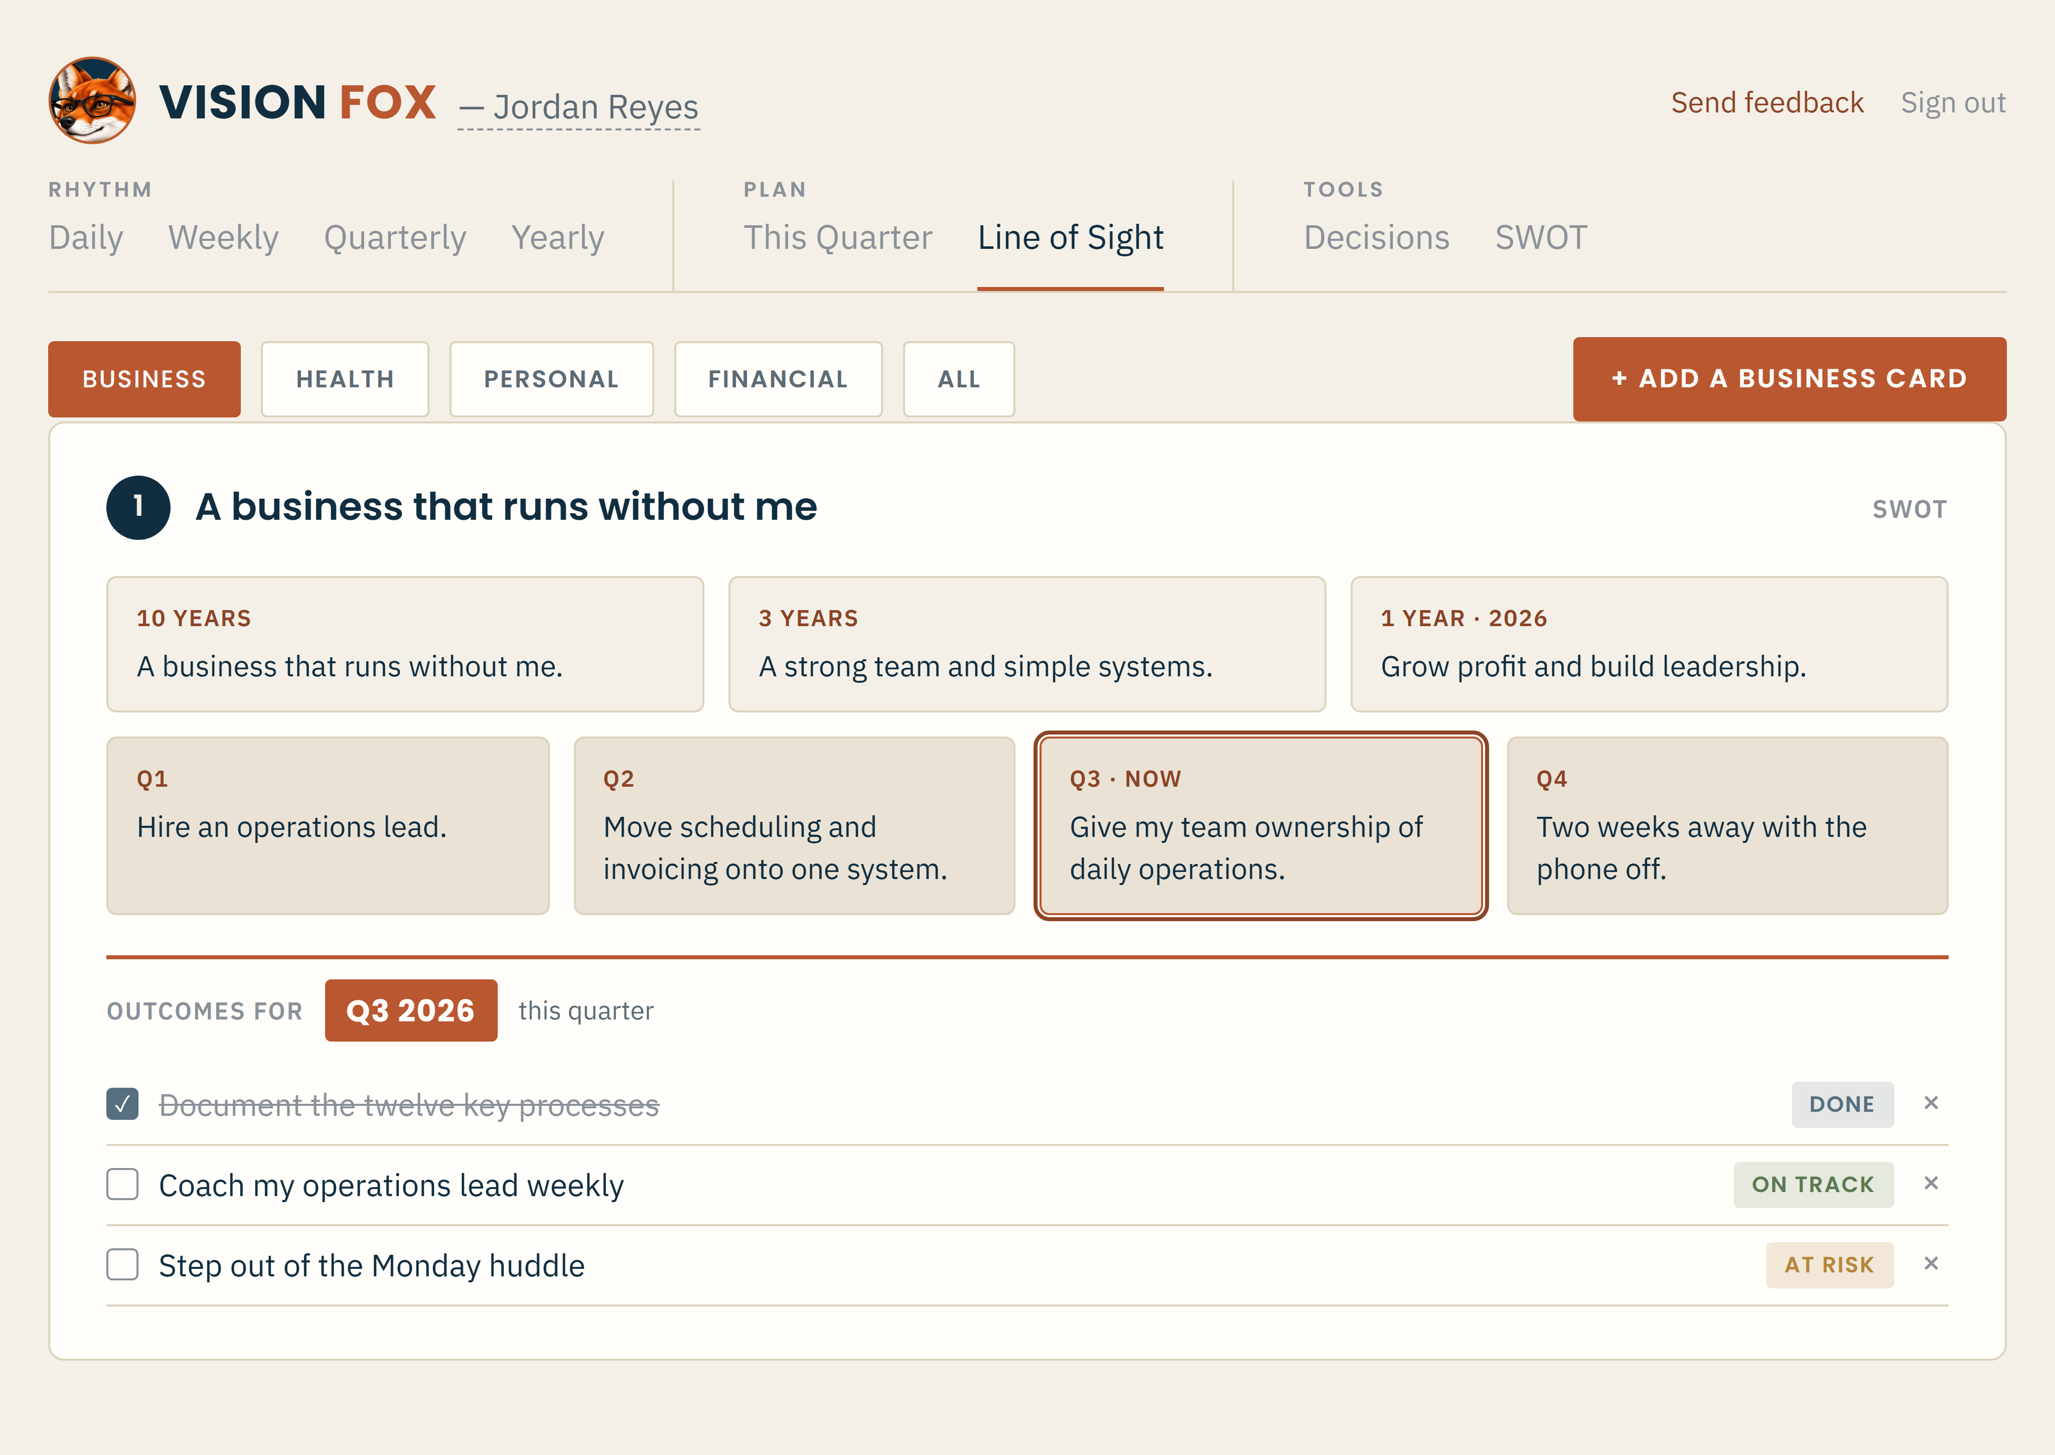Open Send feedback link
Viewport: 2055px width, 1455px height.
pyautogui.click(x=1768, y=103)
